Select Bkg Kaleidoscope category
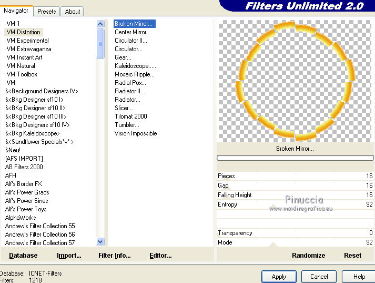 (32, 133)
